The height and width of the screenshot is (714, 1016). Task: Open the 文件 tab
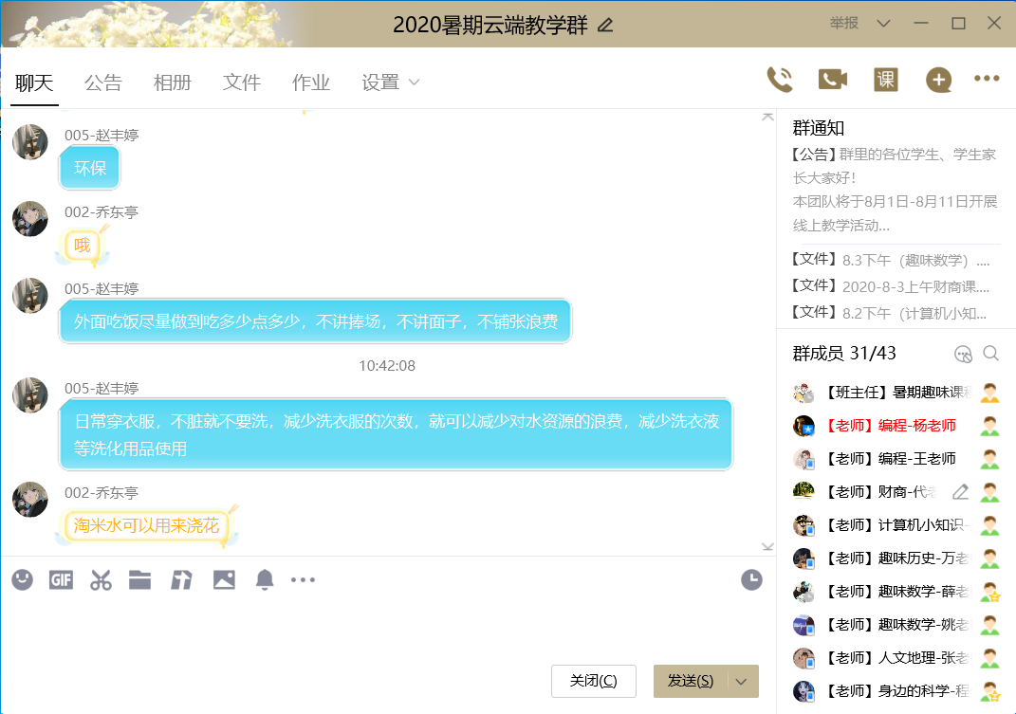242,82
